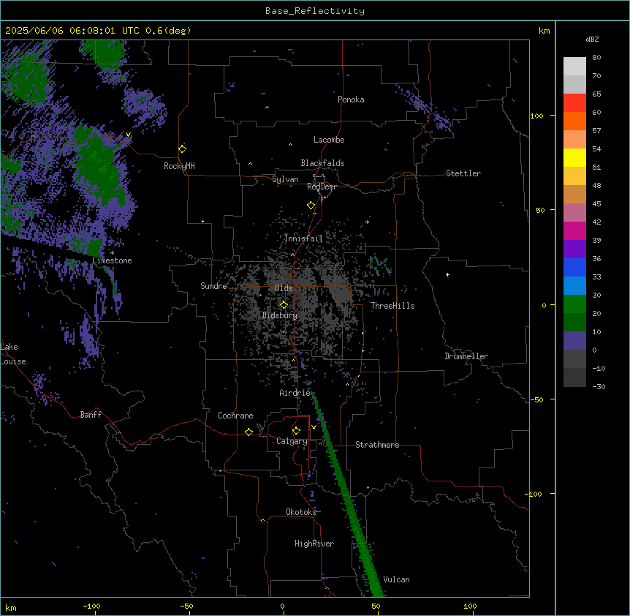The width and height of the screenshot is (630, 616).
Task: Click the yellow diamond marker above RockyMH
Action: click(183, 149)
